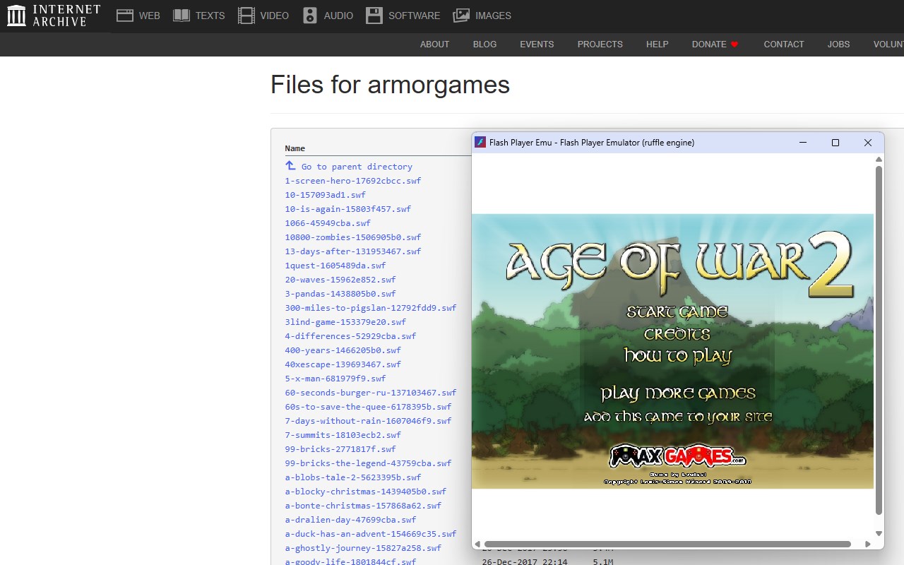Open 1quest-1605489da.swf link

(335, 266)
